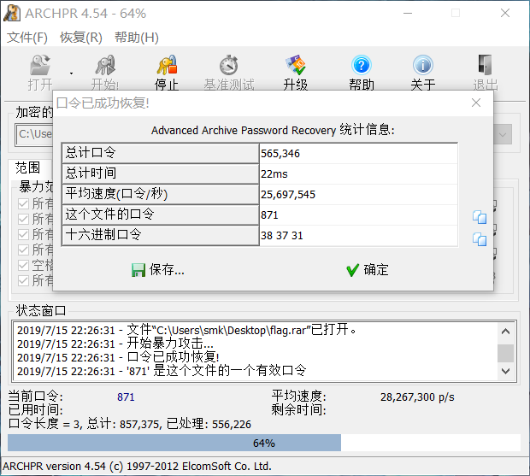Select the 22ms total time cell
This screenshot has width=530, height=476.
tap(359, 174)
